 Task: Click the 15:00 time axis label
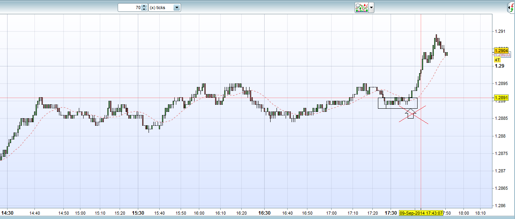80,213
